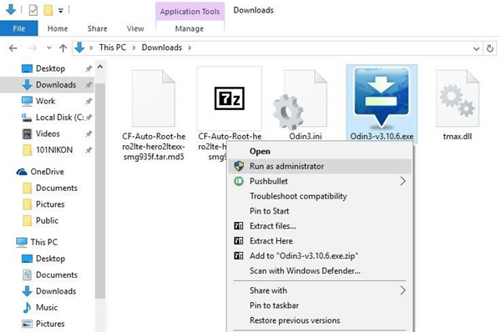Open the recent locations dropdown arrow
This screenshot has height=332, width=501.
pos(49,48)
